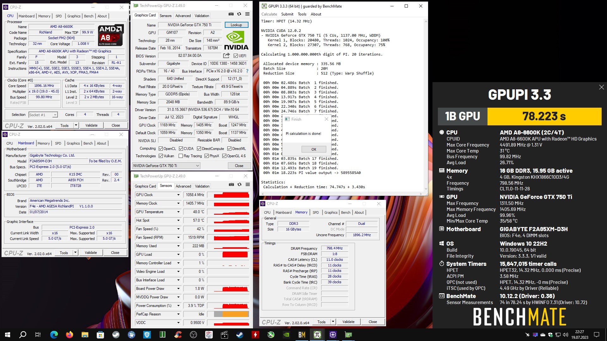Viewport: 607px width, 341px height.
Task: Take a screenshot with GPU-Z Graphics Card camera icon
Action: [231, 14]
